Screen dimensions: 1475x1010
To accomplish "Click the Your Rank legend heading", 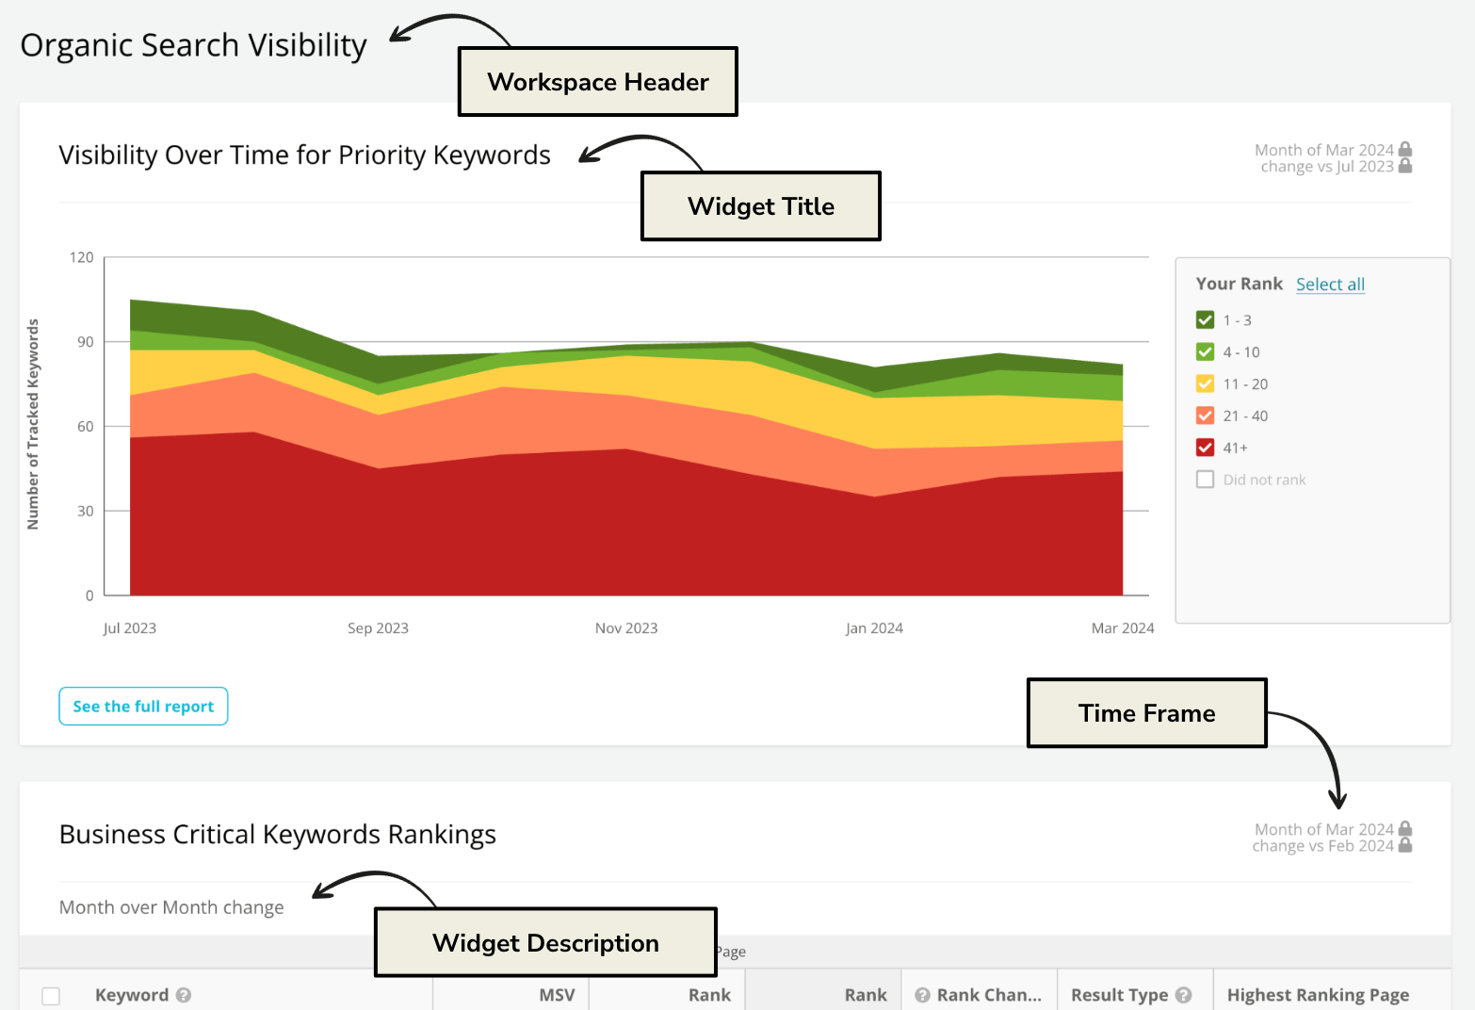I will 1240,284.
